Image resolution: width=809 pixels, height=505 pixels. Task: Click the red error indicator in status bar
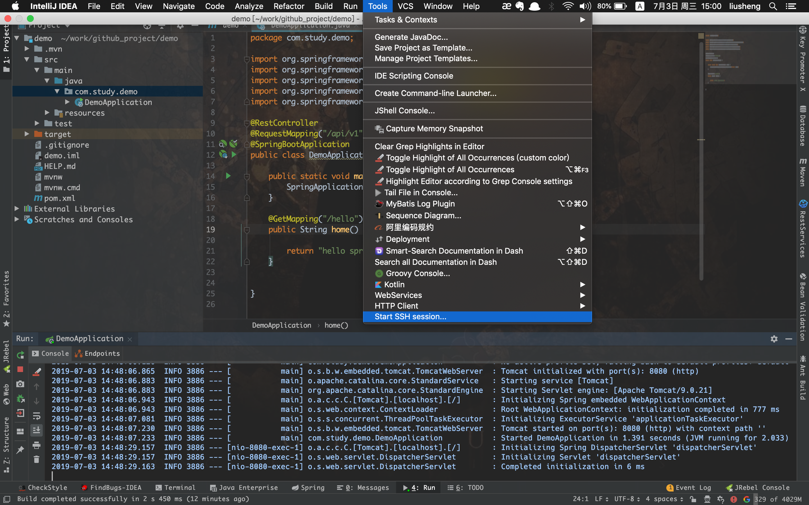coord(733,499)
